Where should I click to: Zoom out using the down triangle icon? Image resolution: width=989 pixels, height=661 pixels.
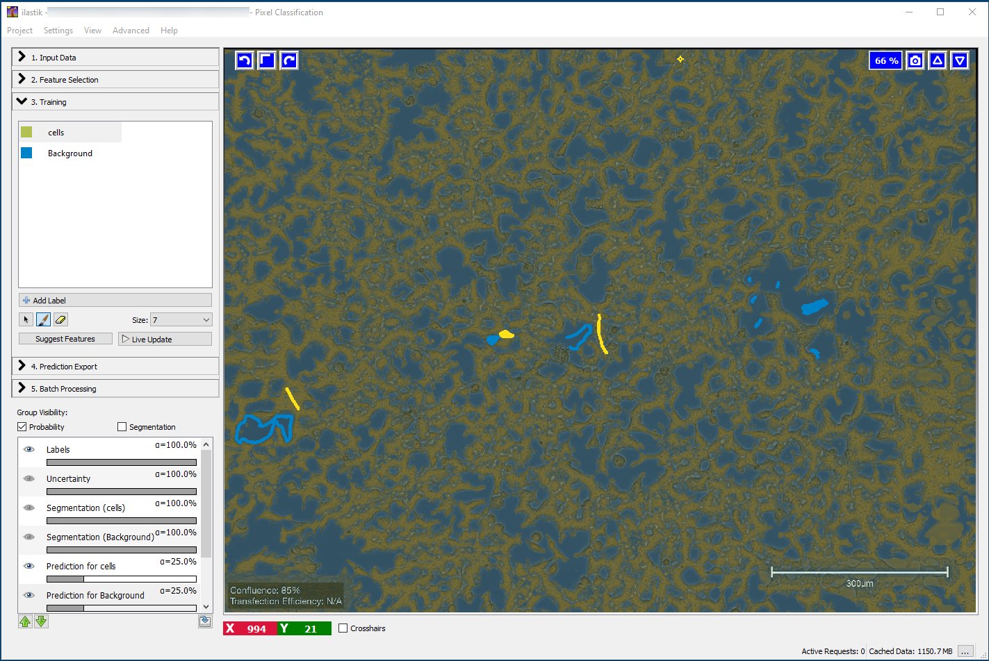click(x=960, y=60)
